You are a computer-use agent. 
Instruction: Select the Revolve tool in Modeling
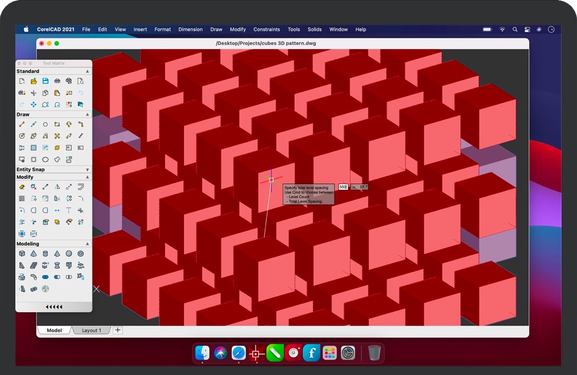pyautogui.click(x=57, y=266)
